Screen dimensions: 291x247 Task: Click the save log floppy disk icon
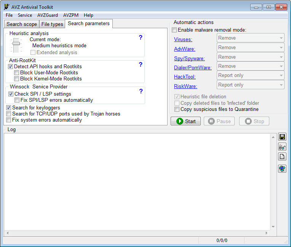click(x=282, y=137)
